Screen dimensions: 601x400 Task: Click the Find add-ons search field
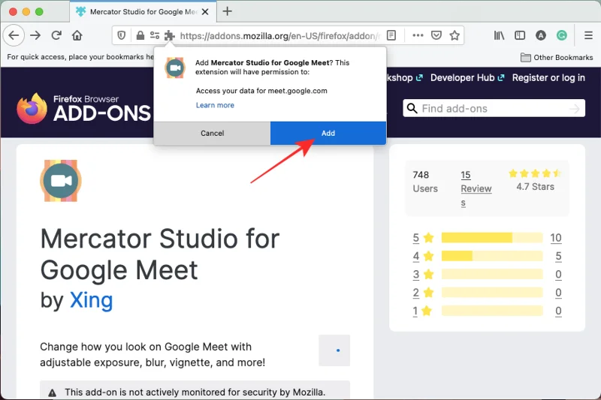point(492,109)
